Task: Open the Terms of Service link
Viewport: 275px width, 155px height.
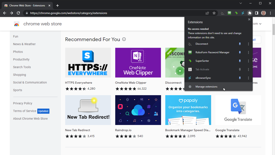Action: coord(25,111)
